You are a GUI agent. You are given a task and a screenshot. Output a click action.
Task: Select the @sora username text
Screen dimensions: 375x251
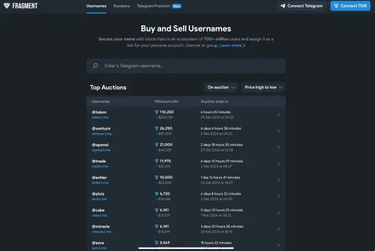click(97, 243)
